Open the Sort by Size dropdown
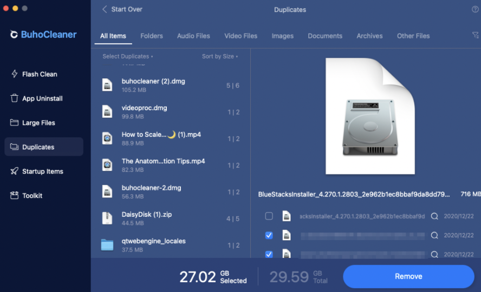Image resolution: width=481 pixels, height=292 pixels. (219, 56)
